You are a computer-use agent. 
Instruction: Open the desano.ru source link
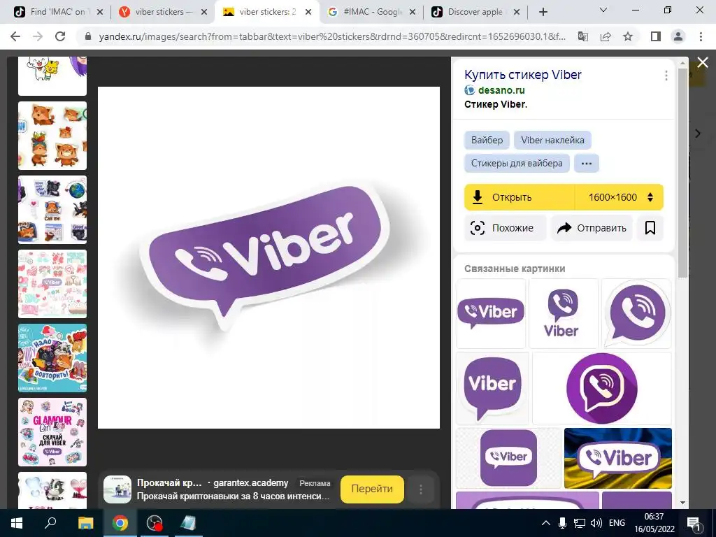[501, 90]
